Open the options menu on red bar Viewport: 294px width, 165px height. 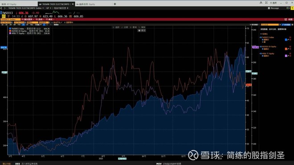click(x=40, y=19)
